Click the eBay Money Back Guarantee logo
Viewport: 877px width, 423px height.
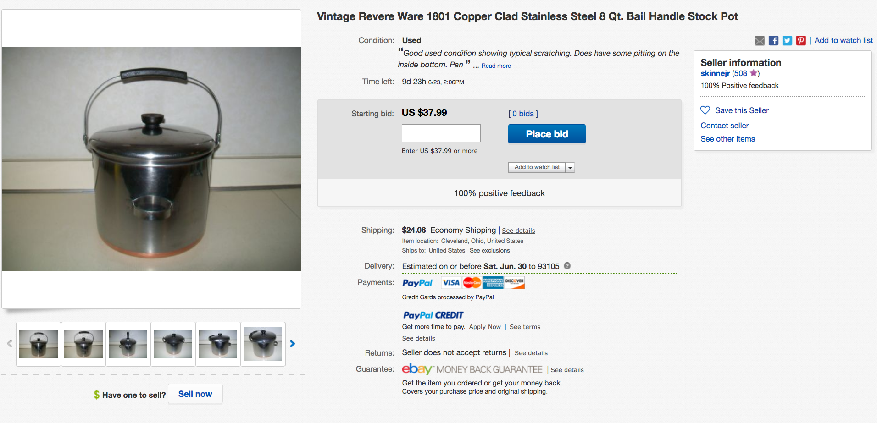471,369
